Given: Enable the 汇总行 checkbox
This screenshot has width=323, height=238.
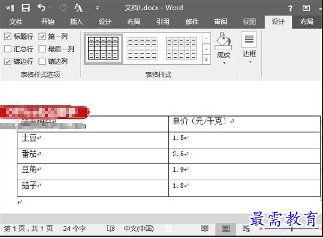Looking at the screenshot, I should click(8, 49).
